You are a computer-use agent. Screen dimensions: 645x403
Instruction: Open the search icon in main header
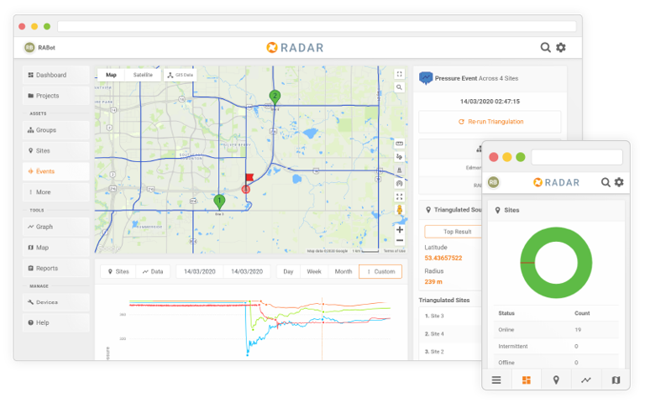[x=546, y=48]
